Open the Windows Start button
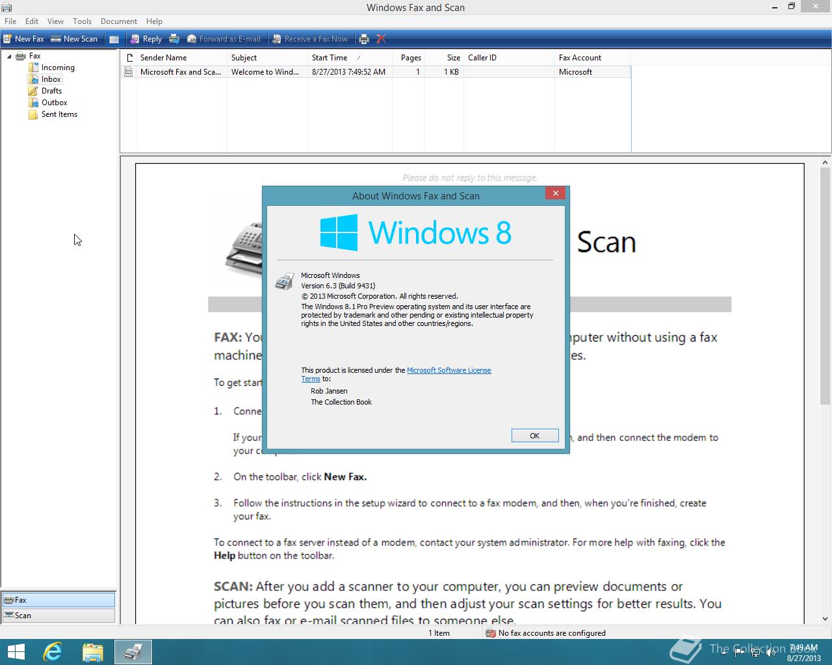 16,652
